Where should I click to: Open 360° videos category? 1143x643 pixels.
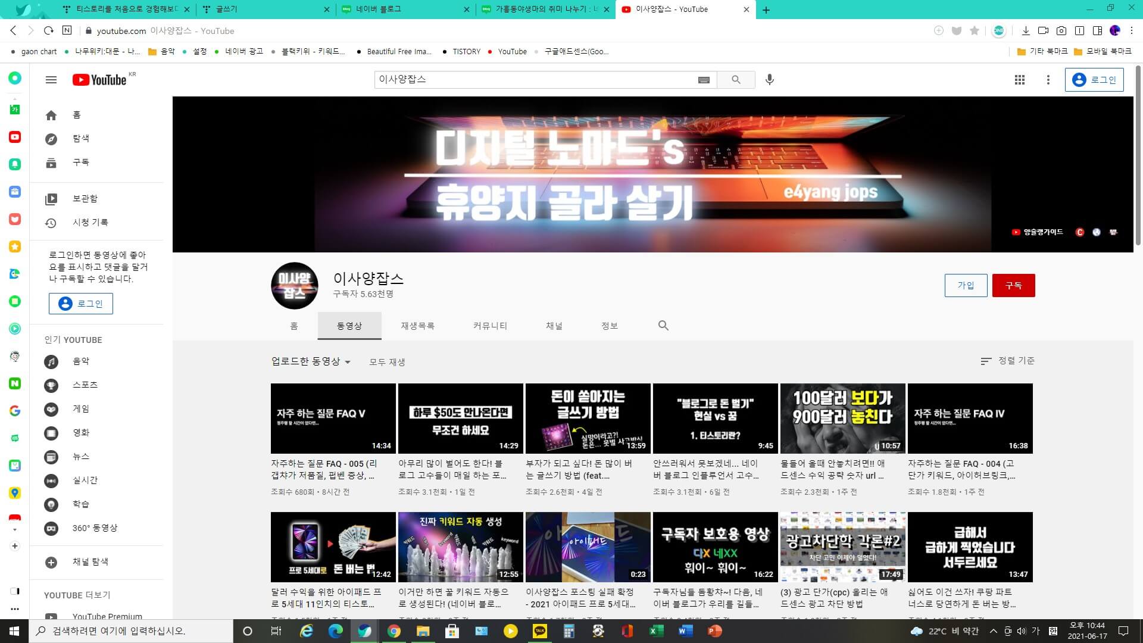[x=96, y=528]
